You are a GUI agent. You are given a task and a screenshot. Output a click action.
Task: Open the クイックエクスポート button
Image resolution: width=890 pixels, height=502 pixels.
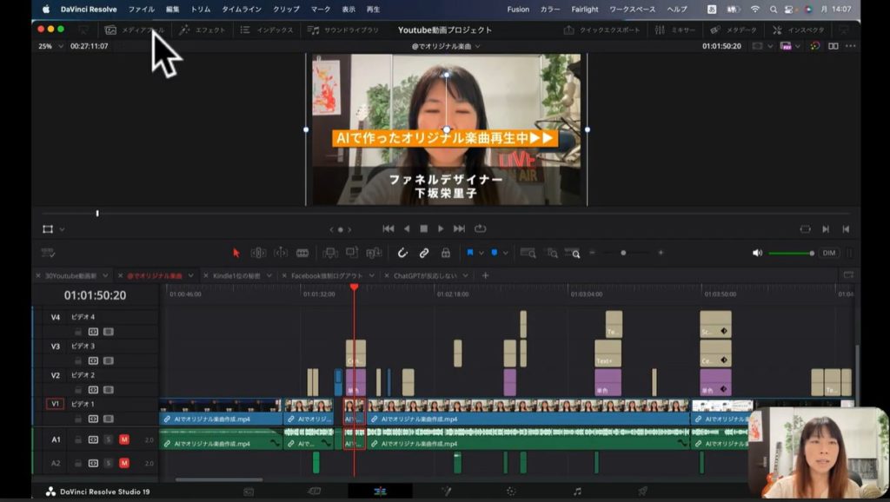click(x=601, y=30)
